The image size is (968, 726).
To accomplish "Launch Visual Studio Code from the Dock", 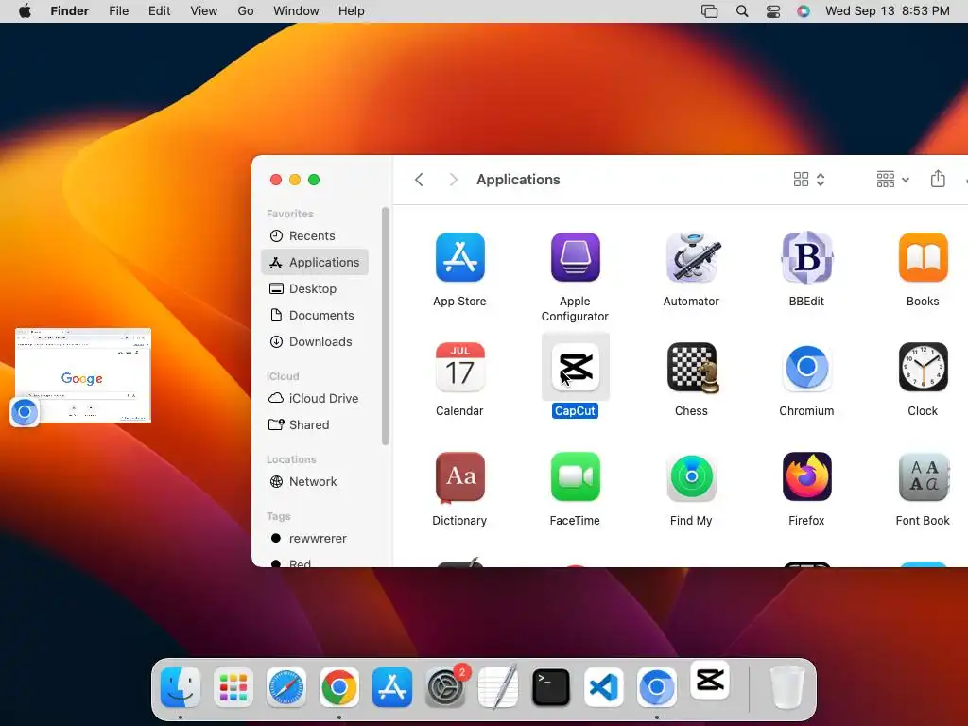I will (x=604, y=687).
